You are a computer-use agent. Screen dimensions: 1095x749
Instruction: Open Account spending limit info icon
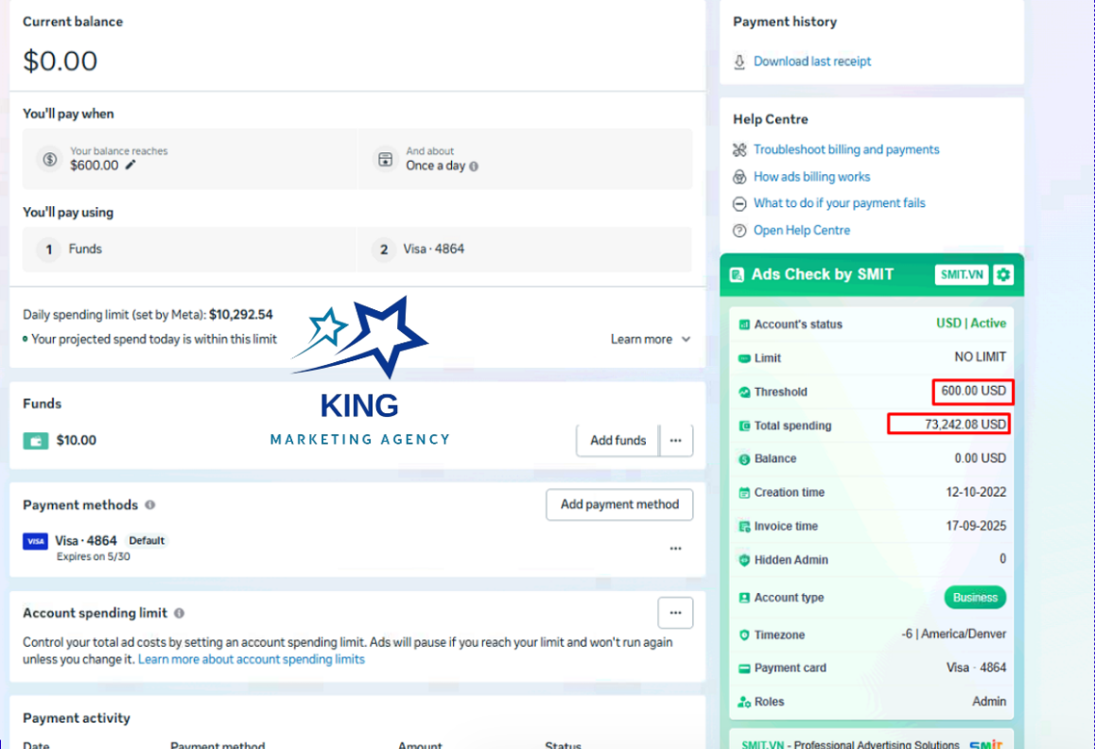pyautogui.click(x=180, y=613)
